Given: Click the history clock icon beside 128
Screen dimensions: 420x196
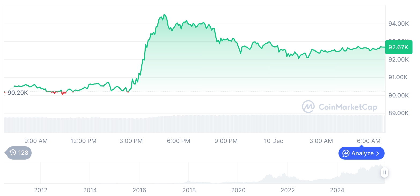Looking at the screenshot, I should (x=13, y=153).
